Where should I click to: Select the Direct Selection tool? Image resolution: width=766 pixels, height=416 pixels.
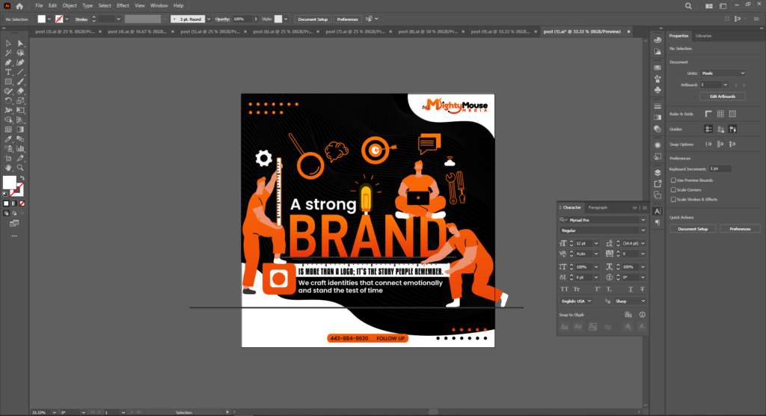21,43
